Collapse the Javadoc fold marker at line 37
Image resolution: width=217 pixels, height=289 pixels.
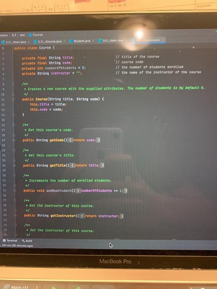click(15, 200)
